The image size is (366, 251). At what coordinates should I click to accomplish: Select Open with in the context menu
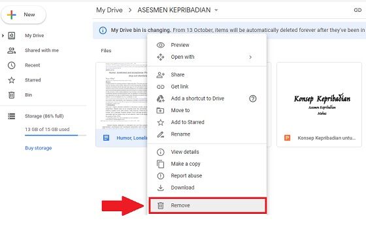tap(207, 57)
